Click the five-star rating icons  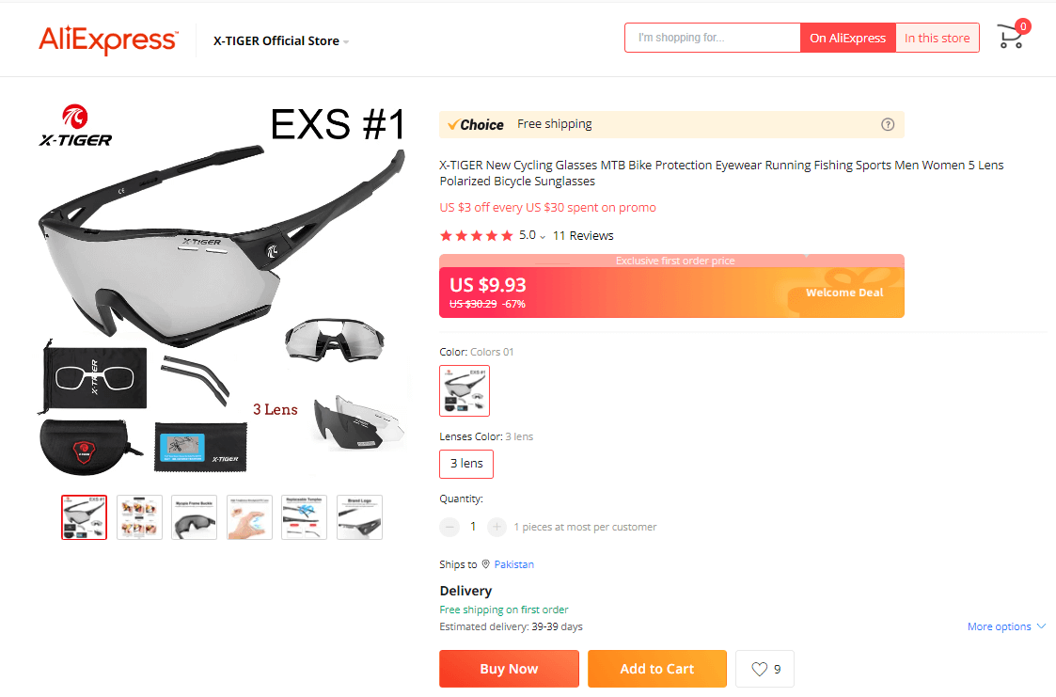[476, 236]
